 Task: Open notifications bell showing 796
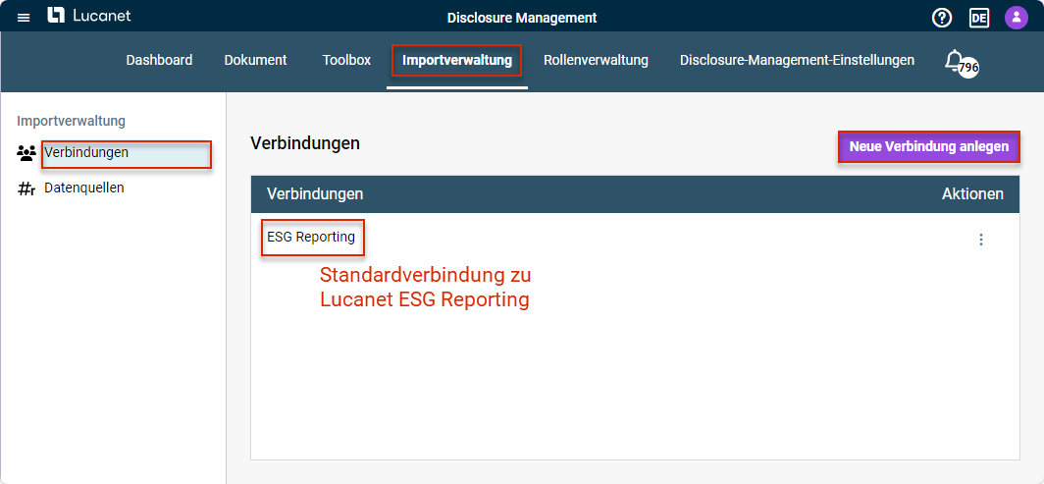tap(961, 63)
